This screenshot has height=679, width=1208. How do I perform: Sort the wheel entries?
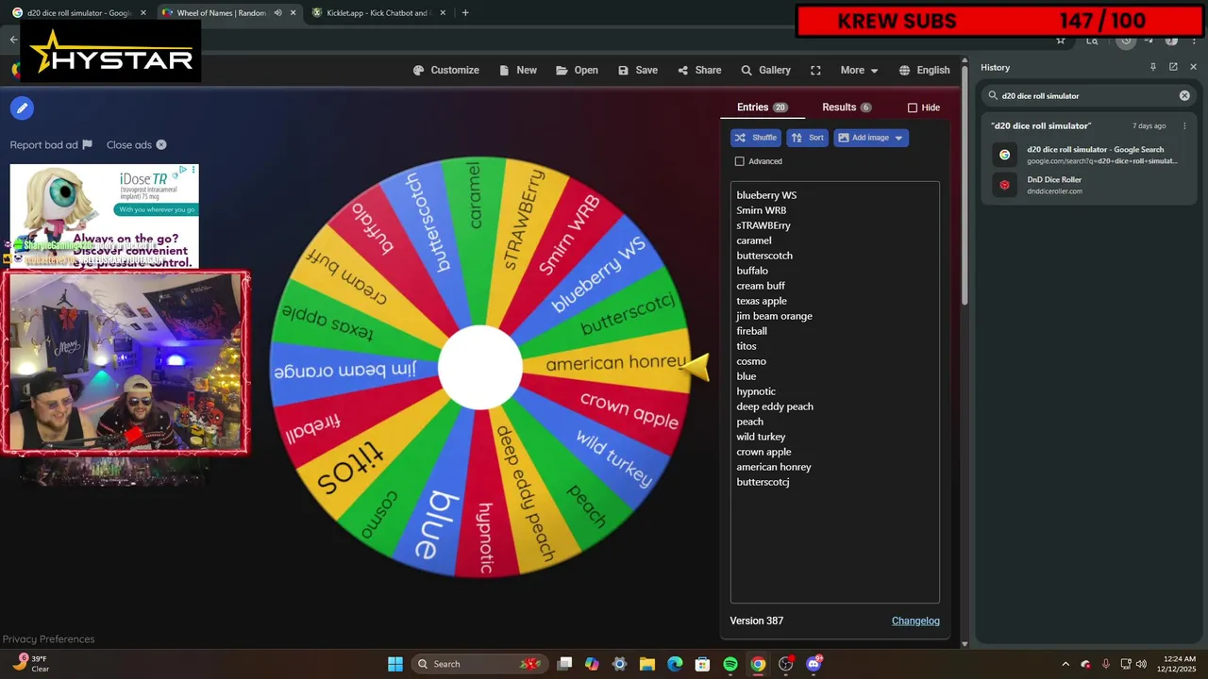point(807,138)
